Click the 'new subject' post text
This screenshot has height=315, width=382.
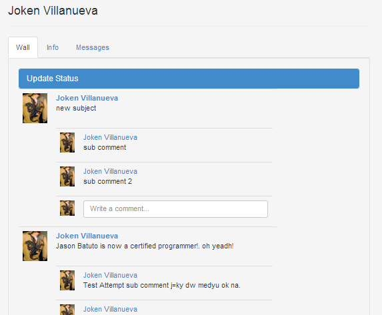coord(76,108)
